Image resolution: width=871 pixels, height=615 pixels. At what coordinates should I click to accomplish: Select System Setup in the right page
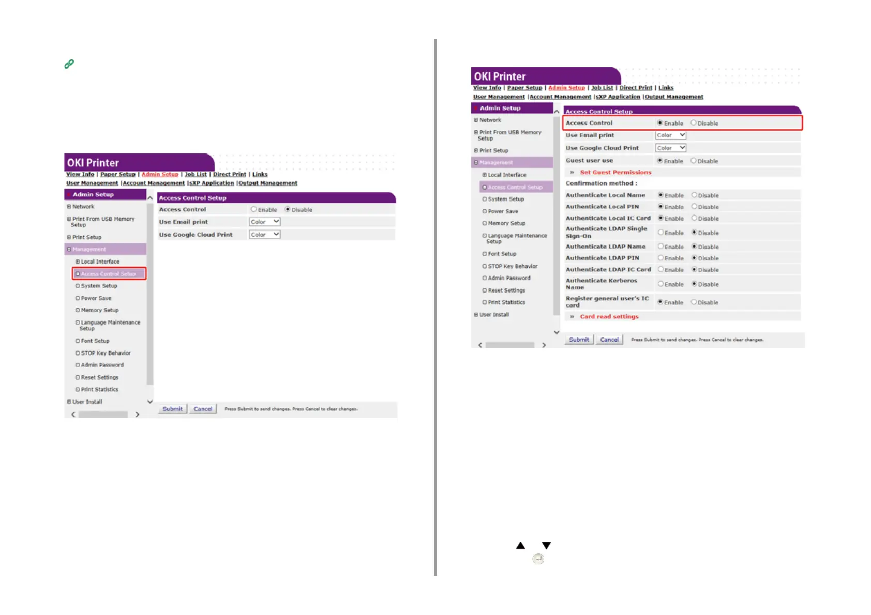pyautogui.click(x=506, y=199)
